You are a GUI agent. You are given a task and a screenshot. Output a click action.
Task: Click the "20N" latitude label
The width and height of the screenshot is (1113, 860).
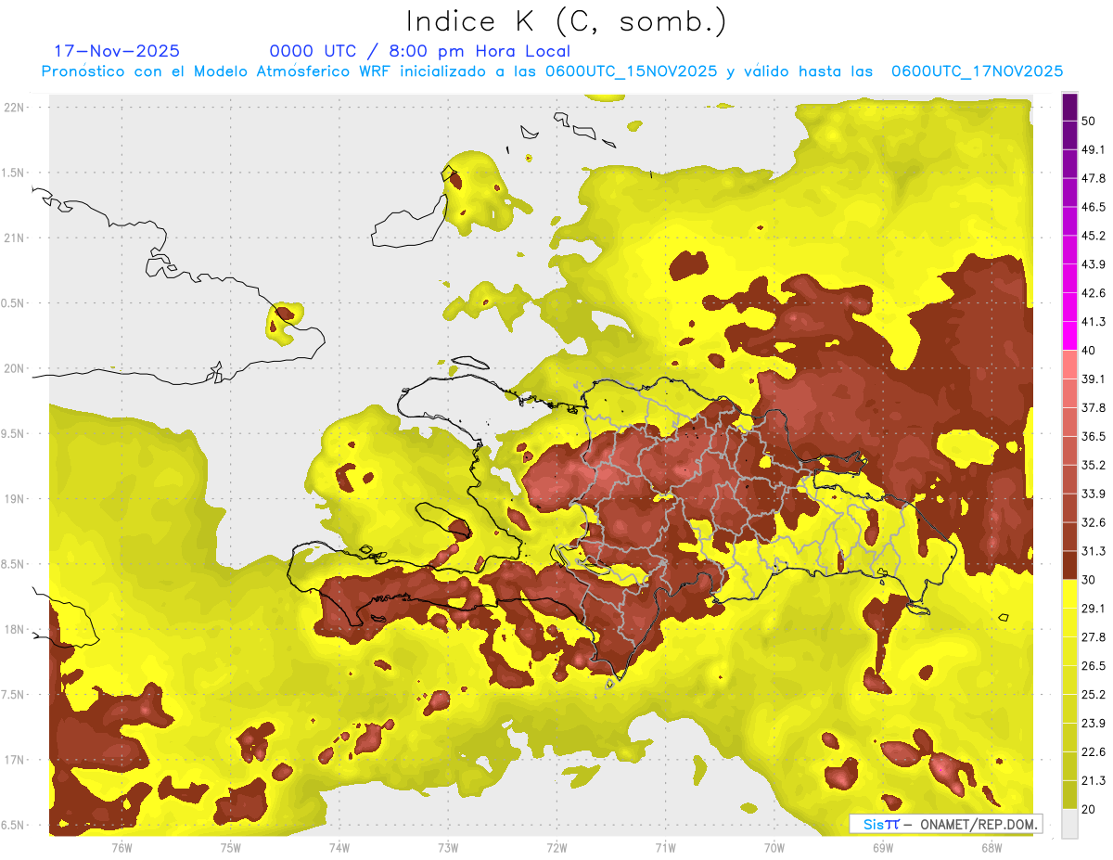coord(14,368)
